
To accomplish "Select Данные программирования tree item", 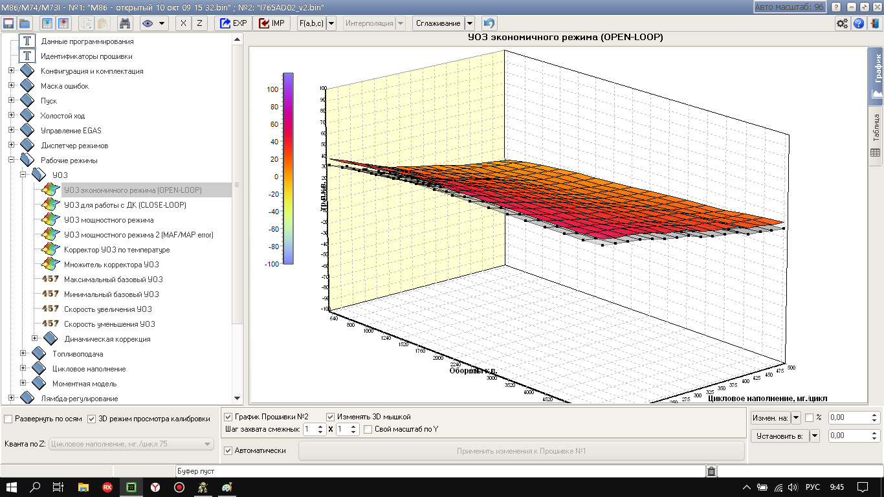I will point(87,41).
